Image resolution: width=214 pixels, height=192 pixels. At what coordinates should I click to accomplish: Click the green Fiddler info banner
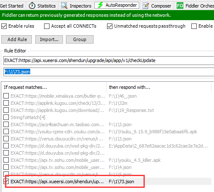[107, 15]
